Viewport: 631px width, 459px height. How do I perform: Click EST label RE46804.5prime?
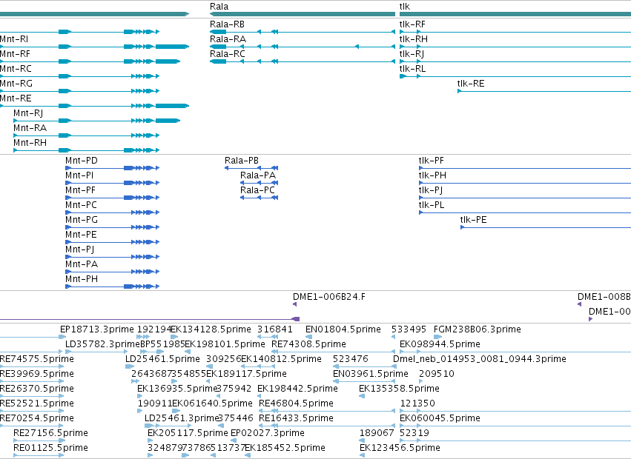tap(296, 403)
